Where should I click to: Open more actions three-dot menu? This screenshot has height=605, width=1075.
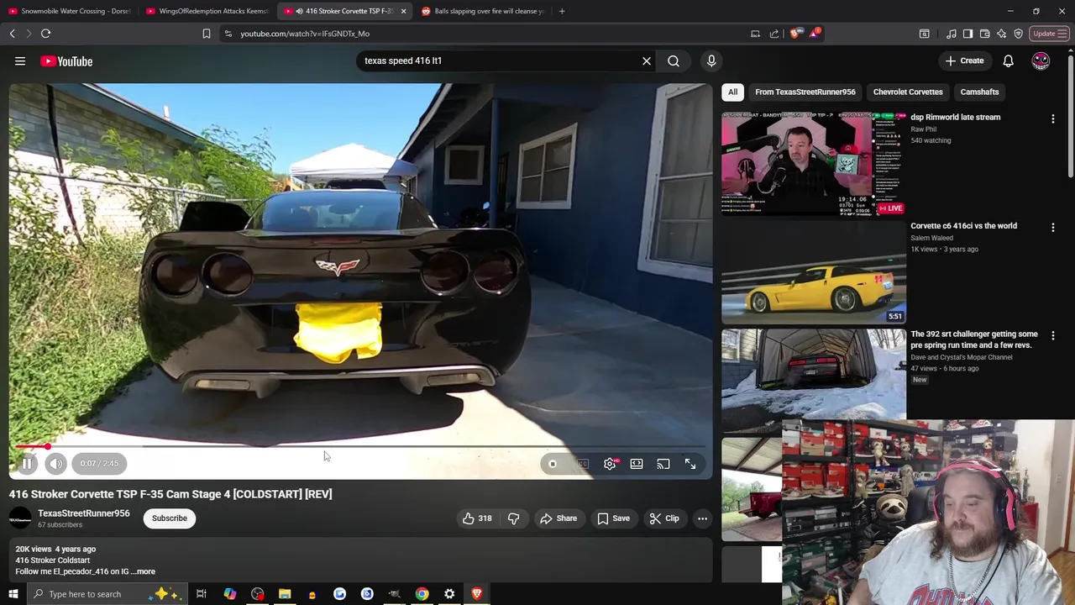(x=702, y=518)
